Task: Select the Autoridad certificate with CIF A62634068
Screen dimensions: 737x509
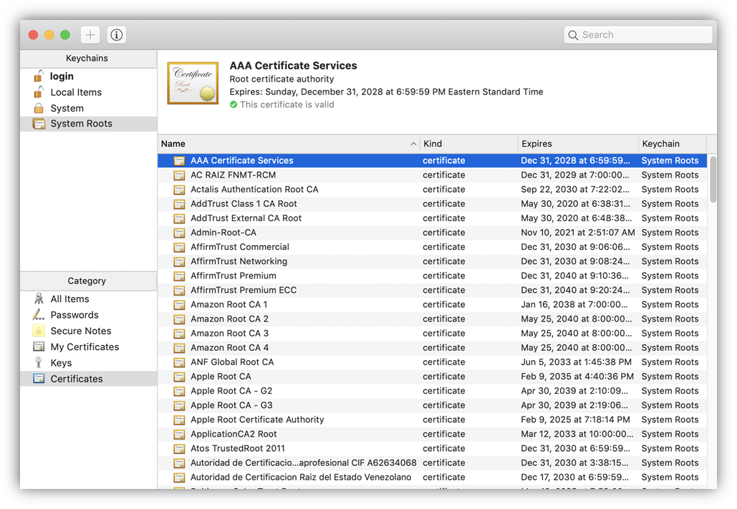Action: pos(432,463)
